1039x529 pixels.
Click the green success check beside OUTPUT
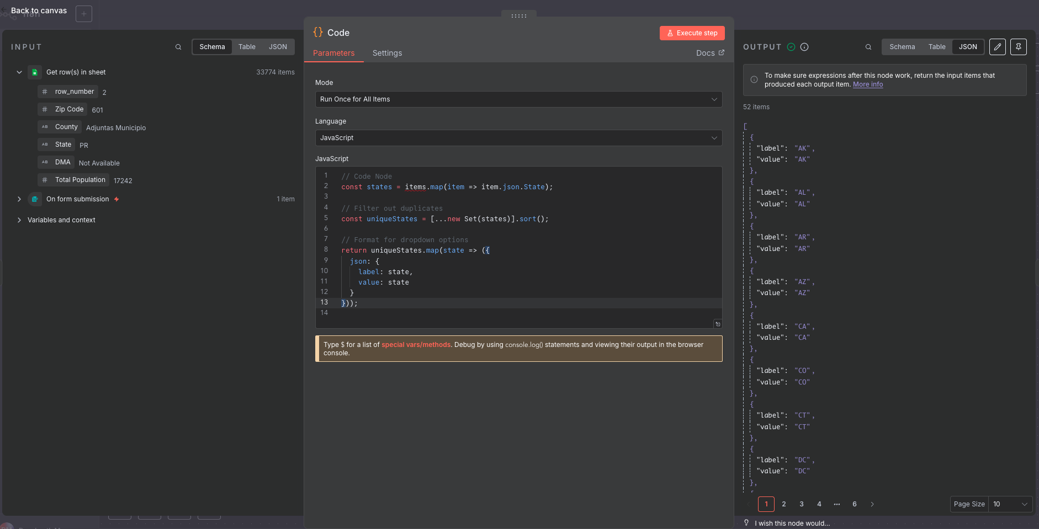(x=792, y=47)
